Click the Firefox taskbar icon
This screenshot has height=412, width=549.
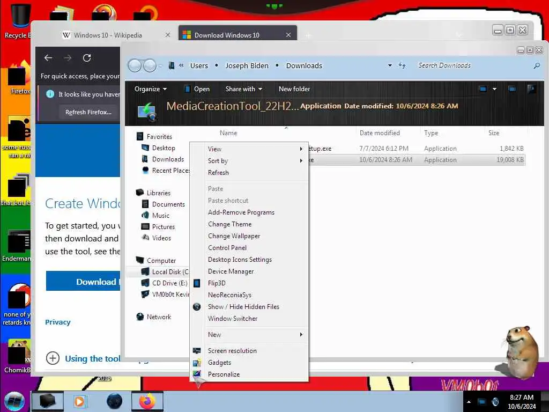147,401
